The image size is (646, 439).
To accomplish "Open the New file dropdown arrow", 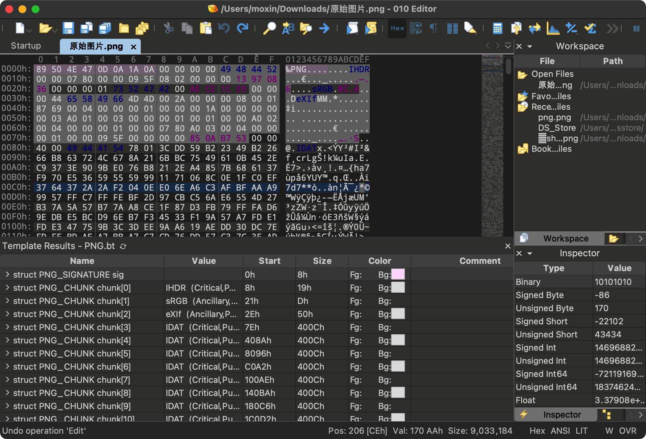I will point(30,31).
